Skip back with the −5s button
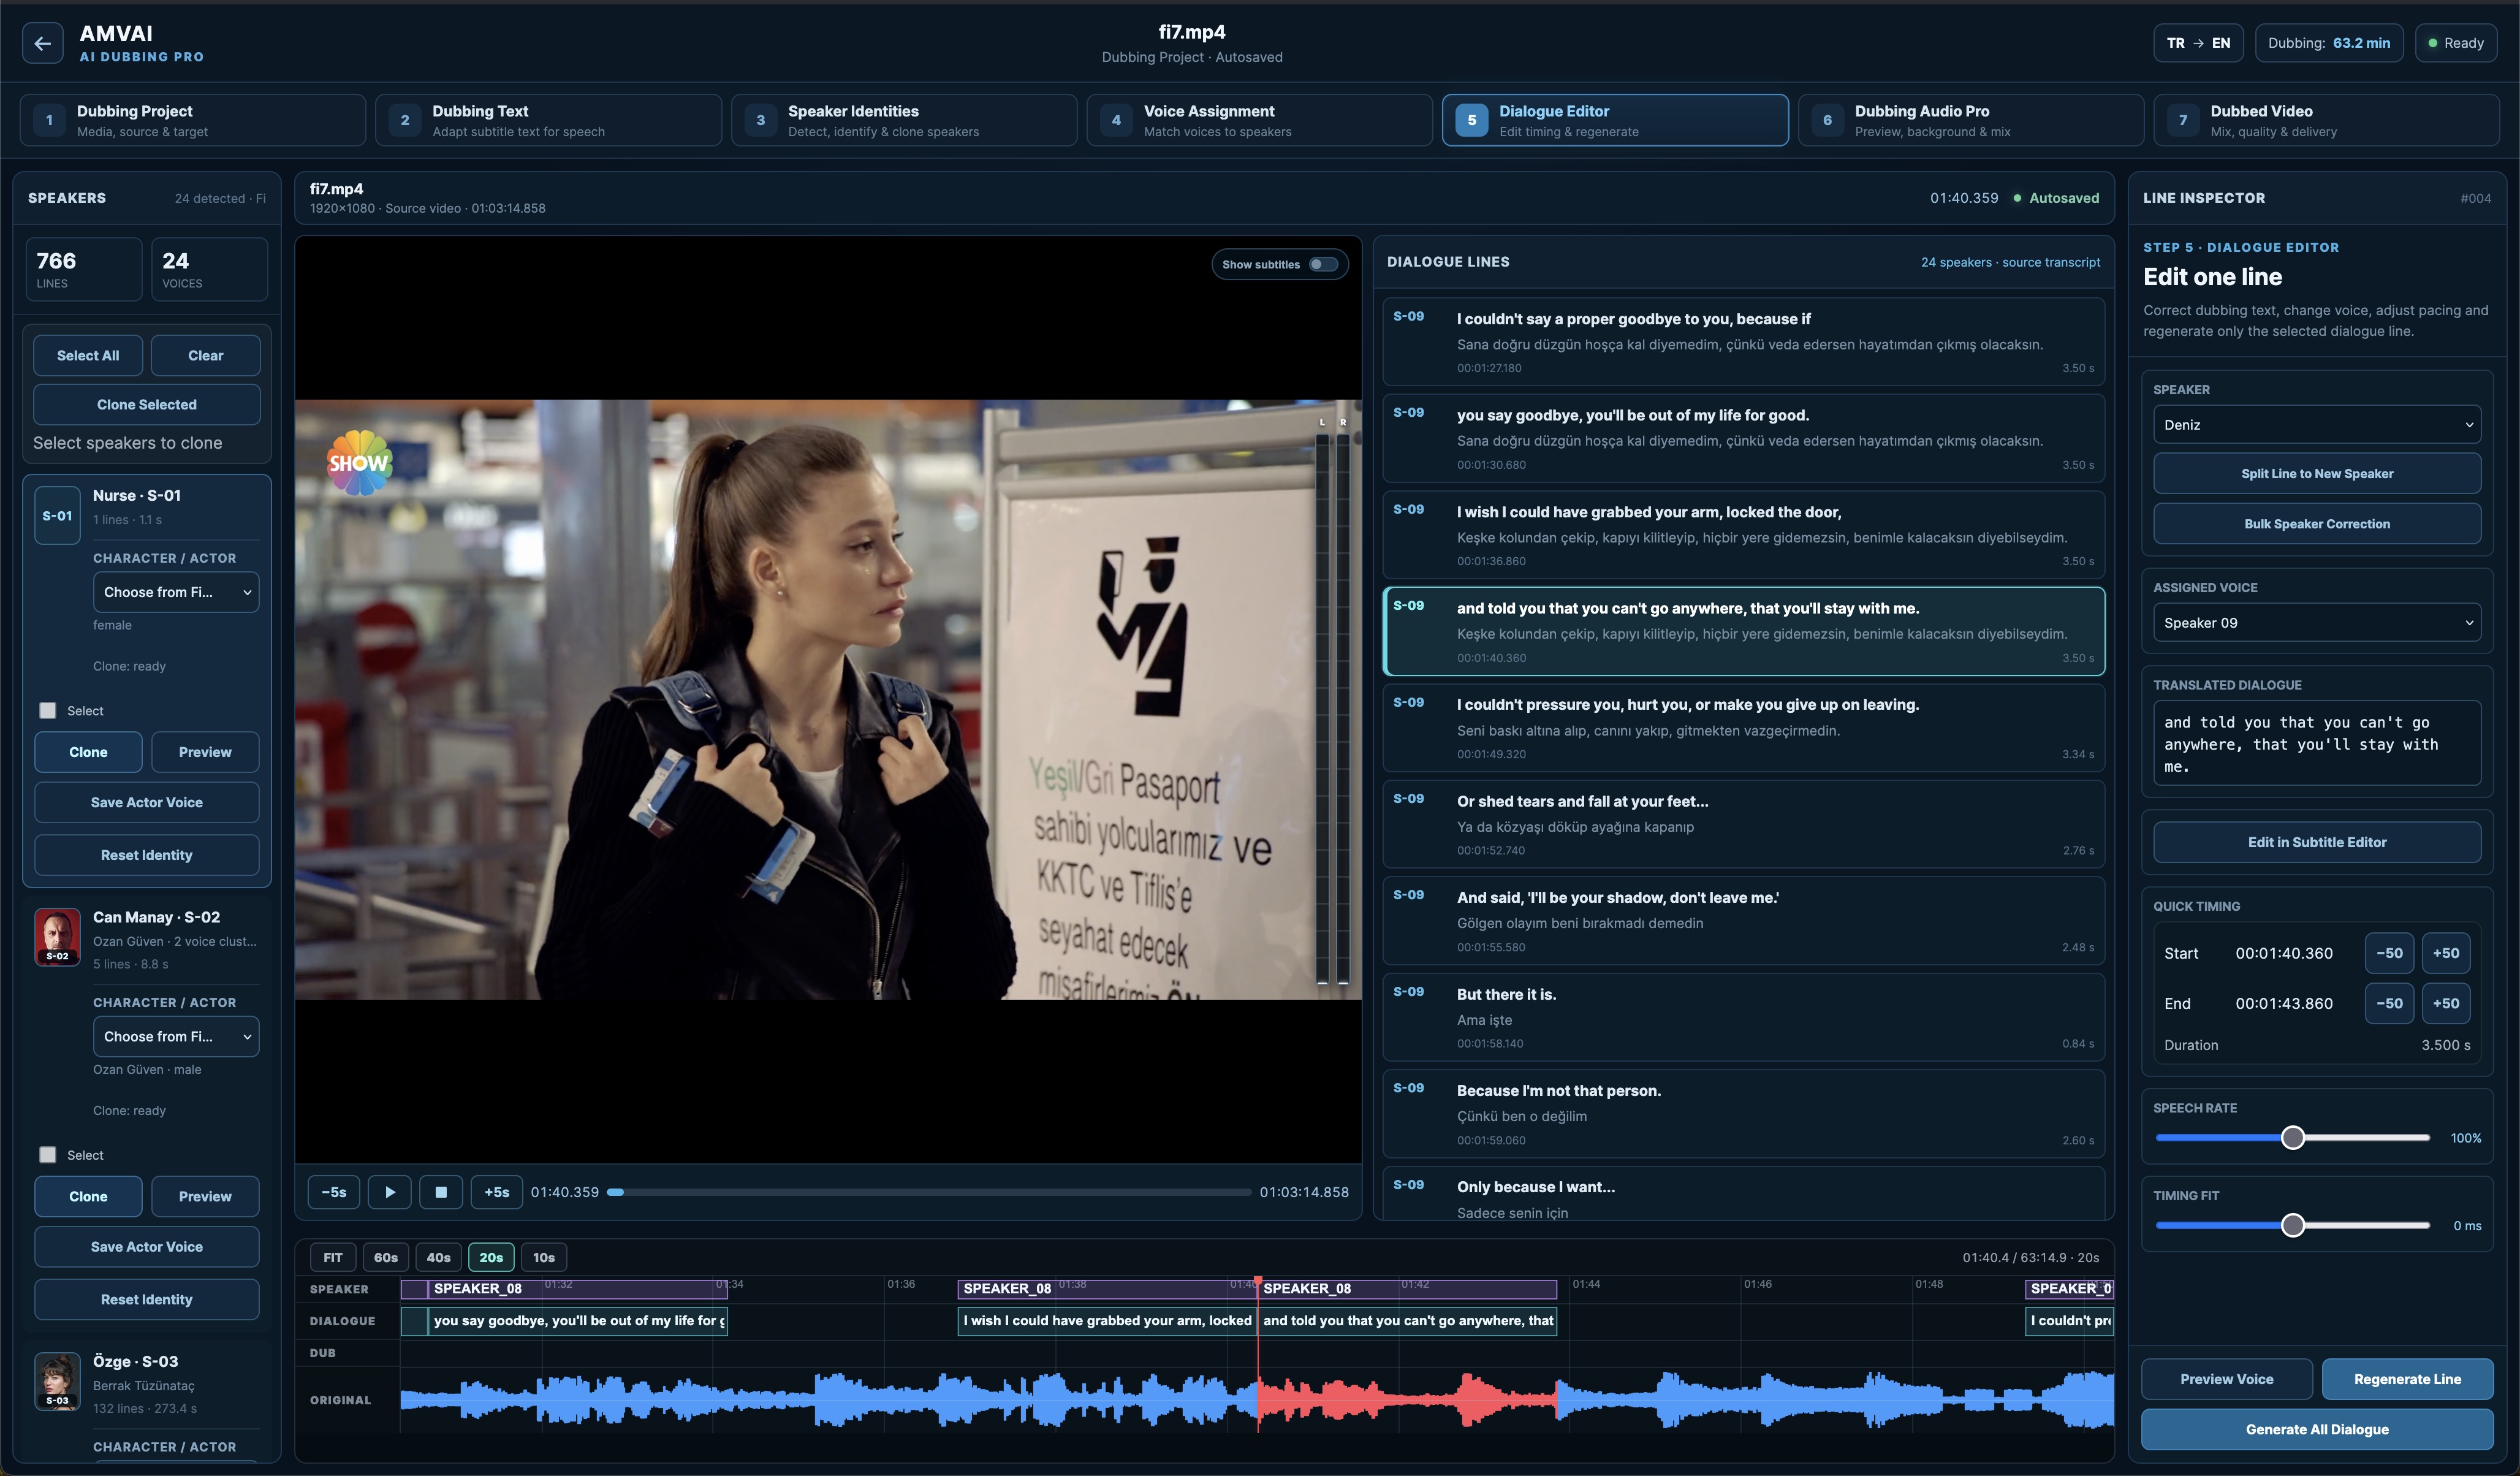Screen dimensions: 2520x1476 [x=334, y=1192]
